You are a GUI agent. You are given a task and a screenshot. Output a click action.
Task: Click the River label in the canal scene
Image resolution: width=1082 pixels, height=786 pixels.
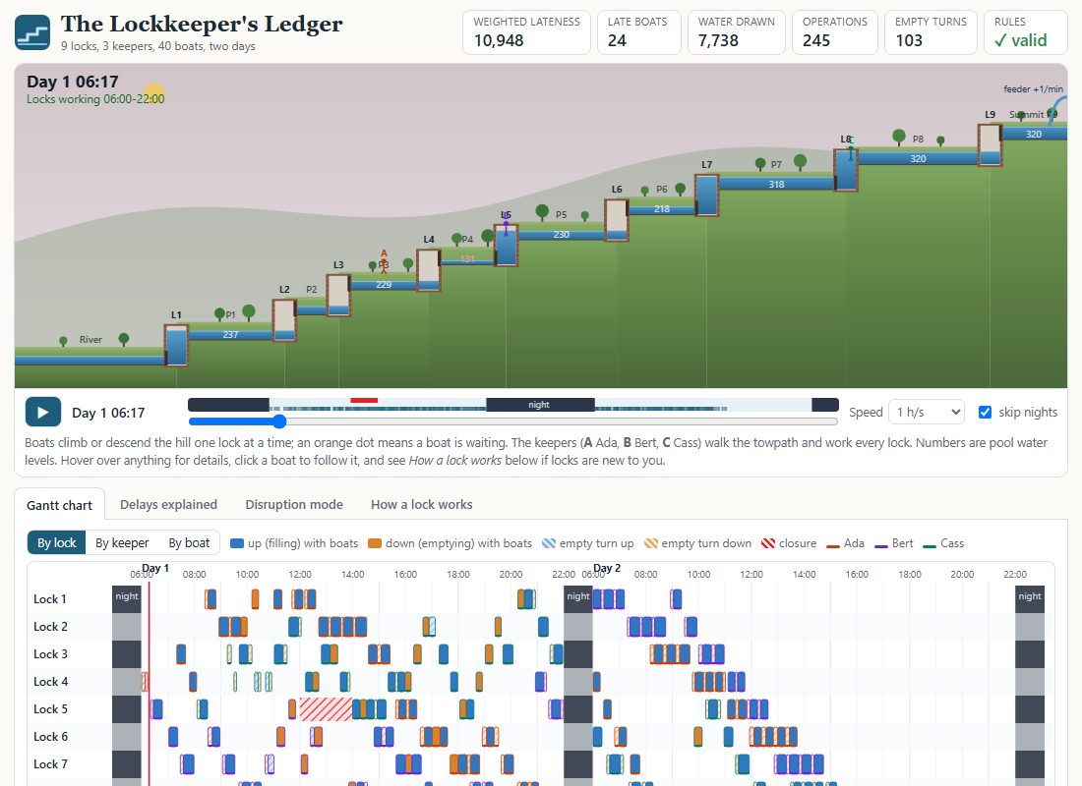pyautogui.click(x=90, y=339)
